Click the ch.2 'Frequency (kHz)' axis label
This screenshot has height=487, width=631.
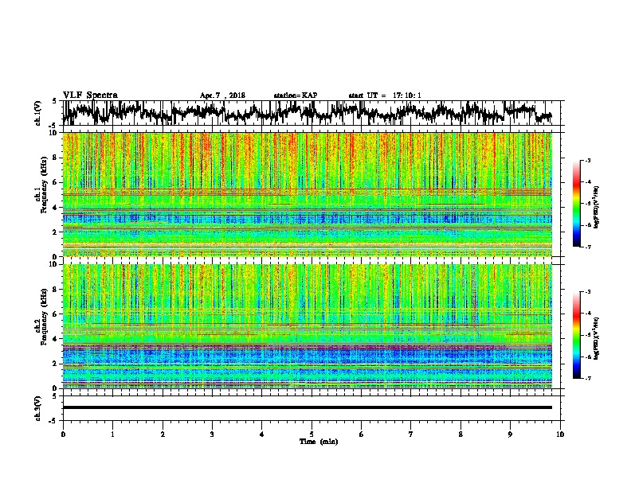(44, 316)
